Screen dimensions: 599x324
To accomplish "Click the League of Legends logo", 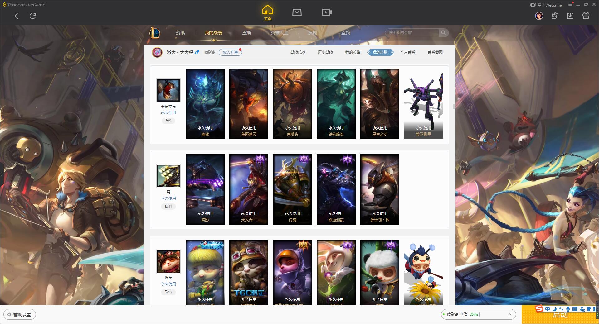I will (x=155, y=33).
